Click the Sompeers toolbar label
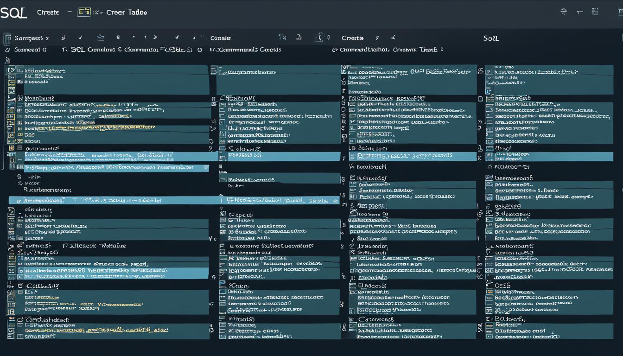 [x=29, y=38]
